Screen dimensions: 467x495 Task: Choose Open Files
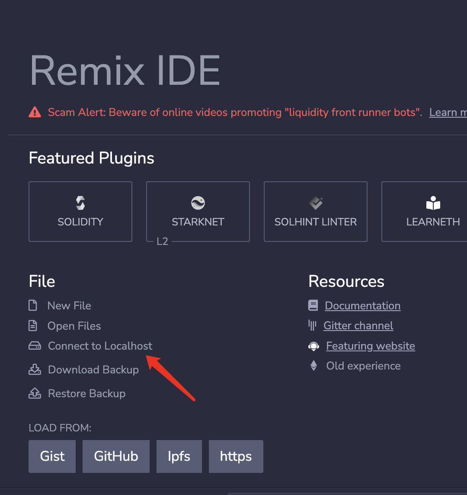(x=74, y=326)
